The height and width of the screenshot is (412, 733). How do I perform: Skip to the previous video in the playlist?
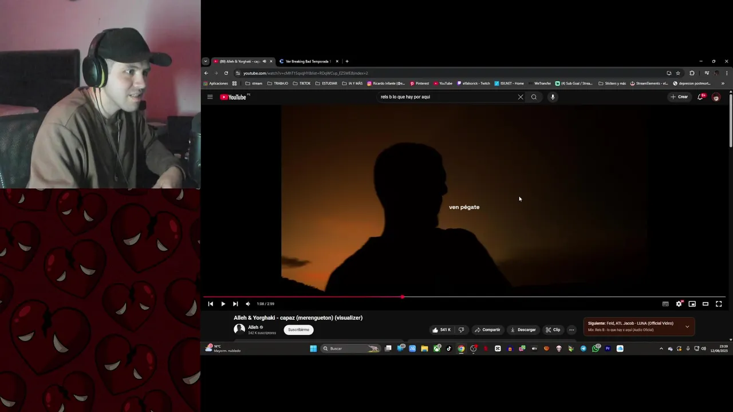coord(210,304)
